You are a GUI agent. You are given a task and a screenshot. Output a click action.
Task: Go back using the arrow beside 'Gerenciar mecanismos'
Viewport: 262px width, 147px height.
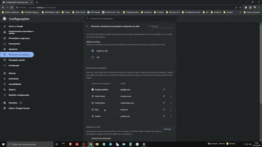coord(87,26)
